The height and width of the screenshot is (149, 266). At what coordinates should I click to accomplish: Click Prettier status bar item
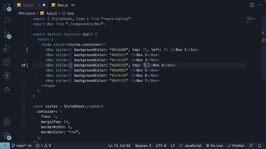[x=236, y=146]
